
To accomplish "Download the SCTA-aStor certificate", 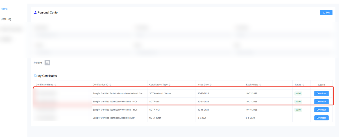I will pyautogui.click(x=321, y=118).
